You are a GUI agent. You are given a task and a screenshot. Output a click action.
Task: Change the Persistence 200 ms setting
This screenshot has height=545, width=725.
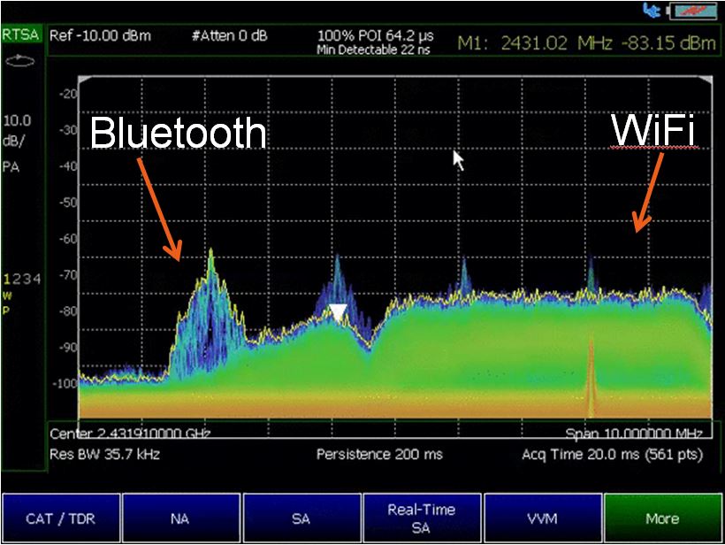click(x=379, y=455)
